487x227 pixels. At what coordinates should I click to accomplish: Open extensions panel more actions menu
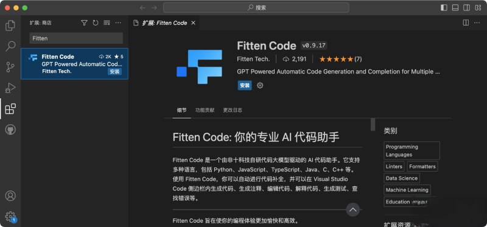[x=118, y=22]
